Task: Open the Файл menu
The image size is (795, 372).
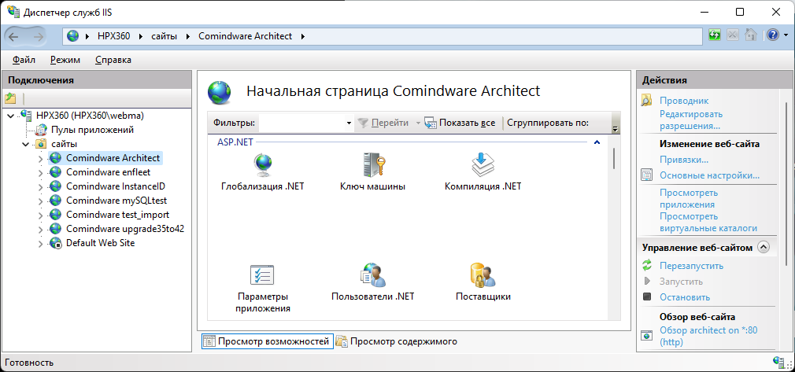Action: click(24, 60)
